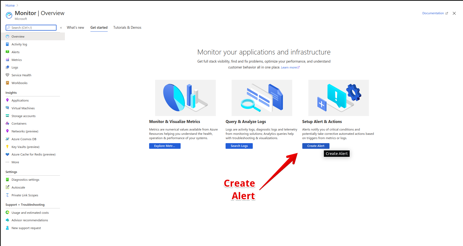Click the Applications lightbulb icon
Image resolution: width=463 pixels, height=246 pixels.
[8, 100]
